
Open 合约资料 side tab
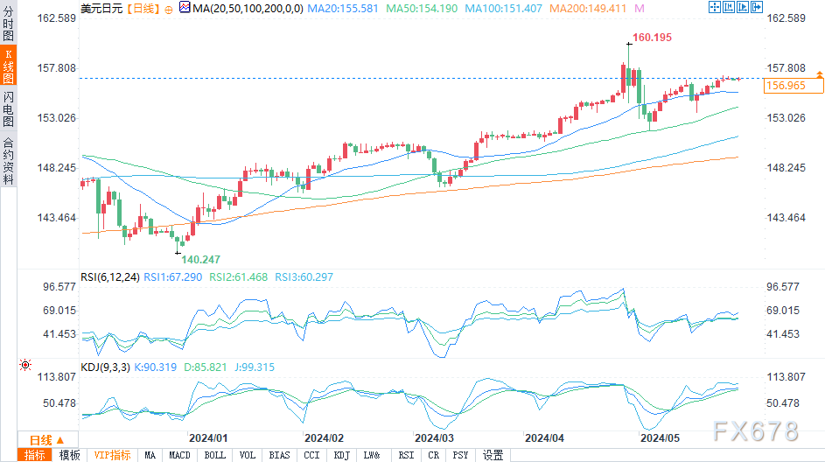point(9,160)
